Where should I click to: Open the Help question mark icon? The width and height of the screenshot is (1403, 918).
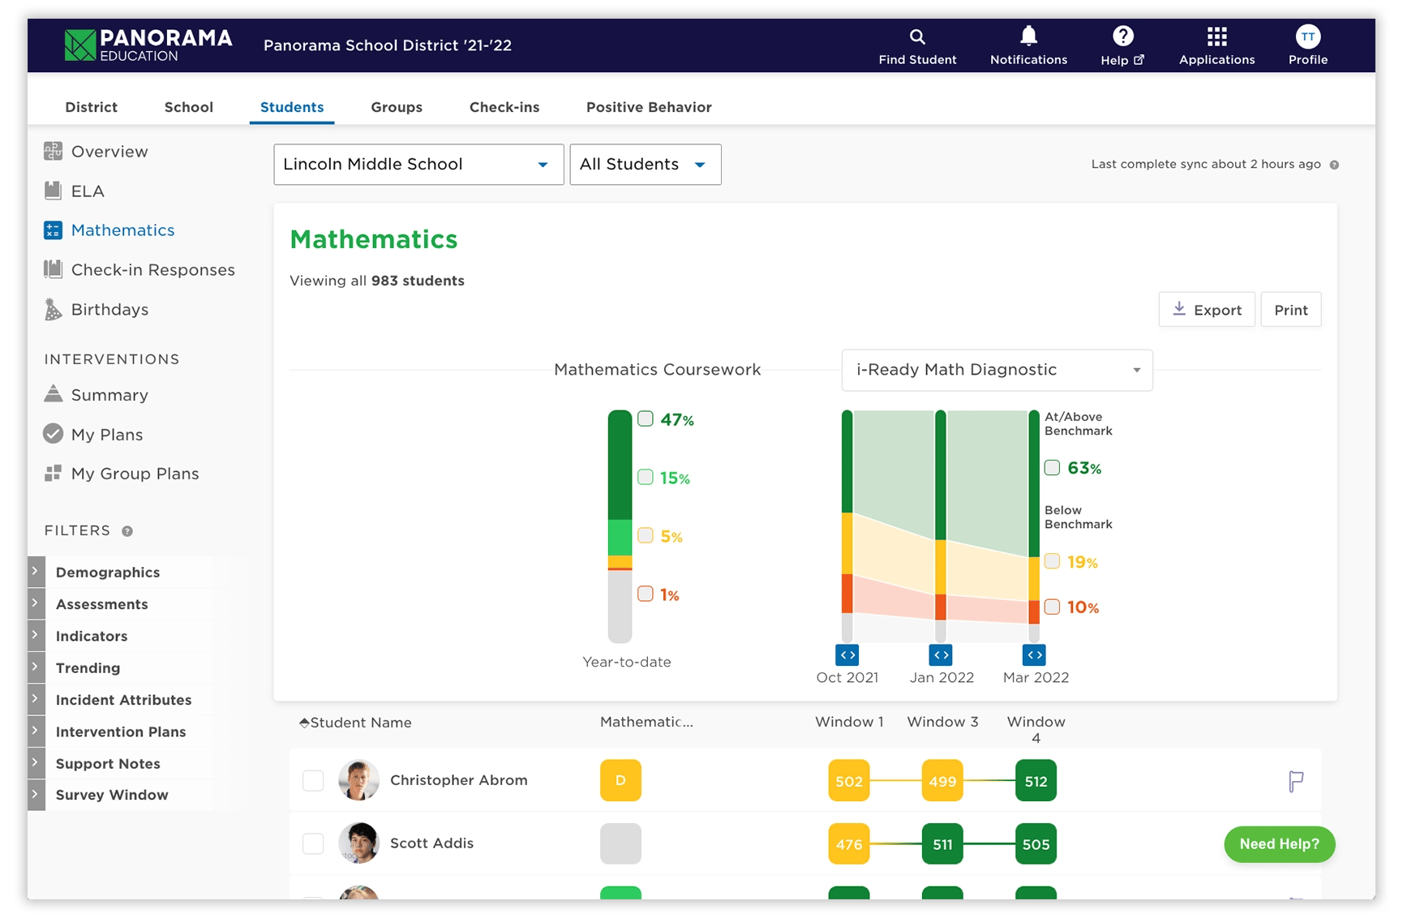1122,36
